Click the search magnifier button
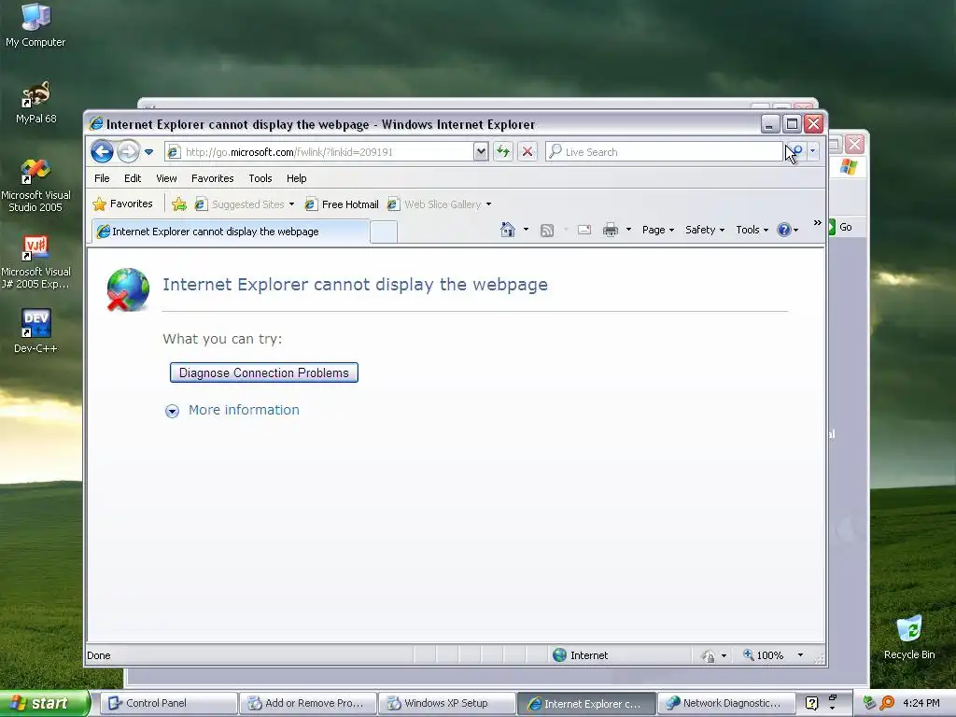956x717 pixels. [795, 151]
